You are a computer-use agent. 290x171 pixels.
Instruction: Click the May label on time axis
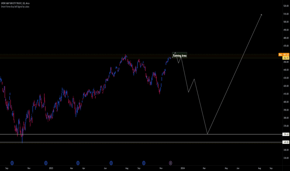pyautogui.click(x=226, y=168)
